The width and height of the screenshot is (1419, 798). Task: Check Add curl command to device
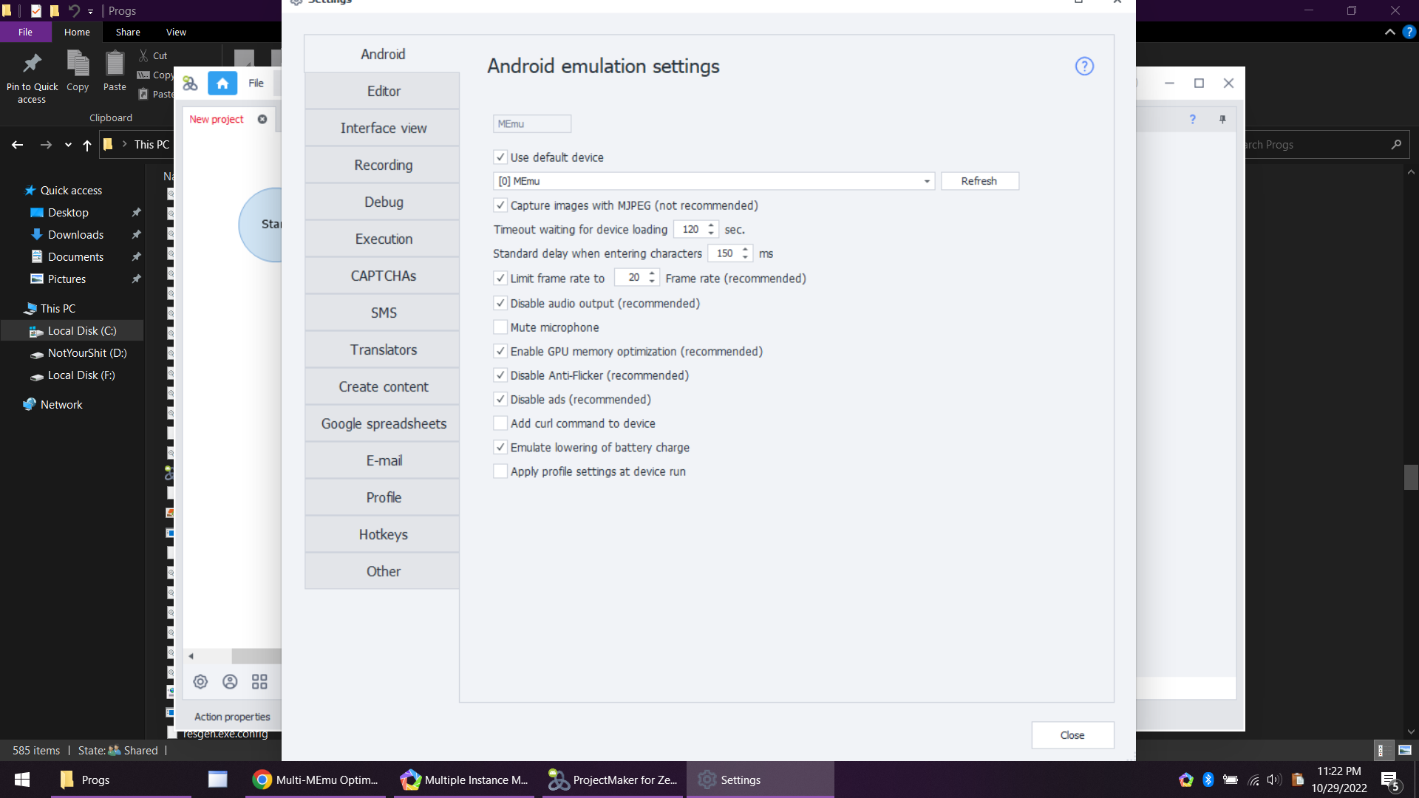(x=500, y=423)
